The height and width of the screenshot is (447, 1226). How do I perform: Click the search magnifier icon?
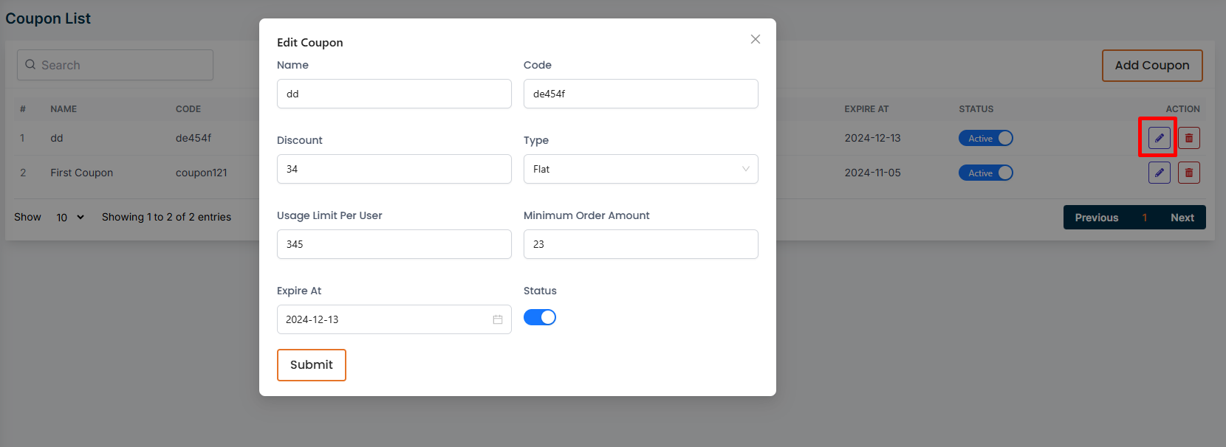30,65
